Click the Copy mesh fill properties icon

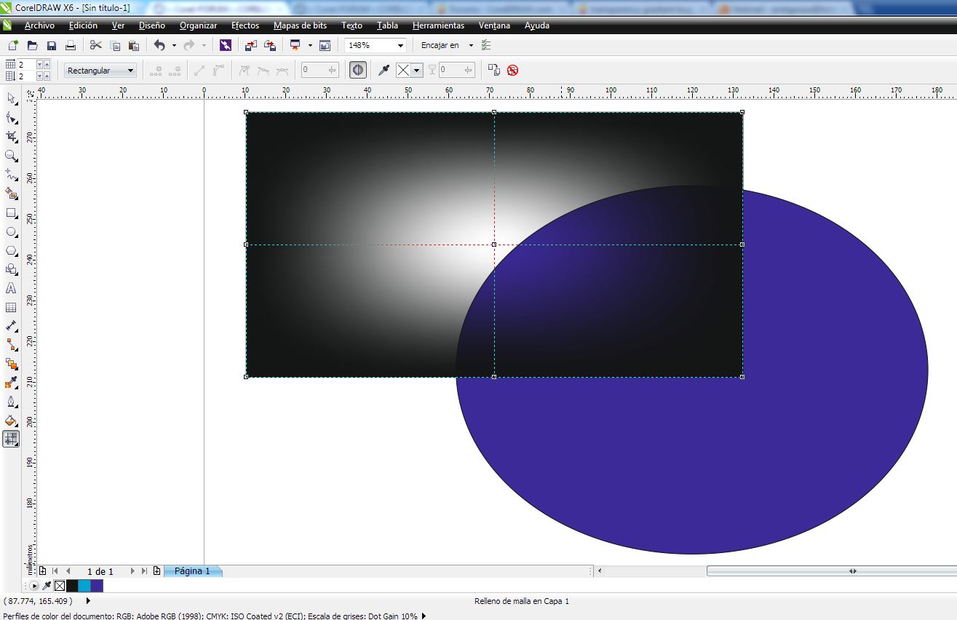494,70
